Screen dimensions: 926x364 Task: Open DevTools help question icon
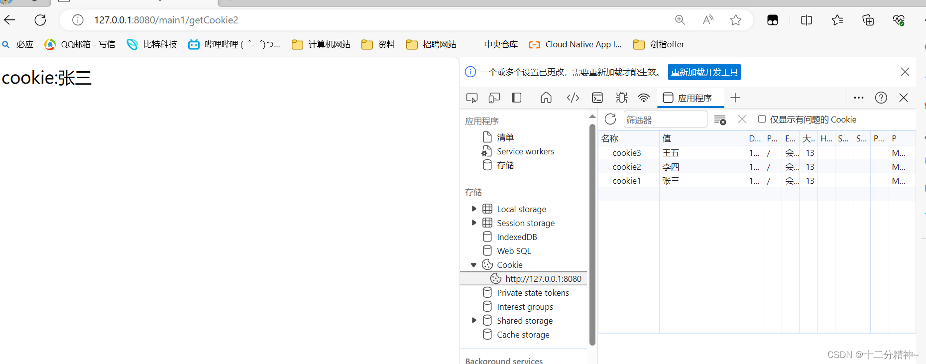tap(881, 98)
